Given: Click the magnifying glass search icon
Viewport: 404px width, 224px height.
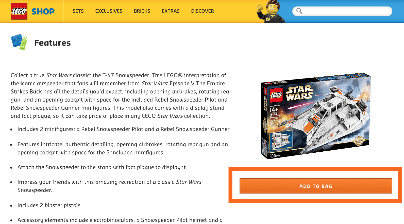Looking at the screenshot, I should [299, 11].
